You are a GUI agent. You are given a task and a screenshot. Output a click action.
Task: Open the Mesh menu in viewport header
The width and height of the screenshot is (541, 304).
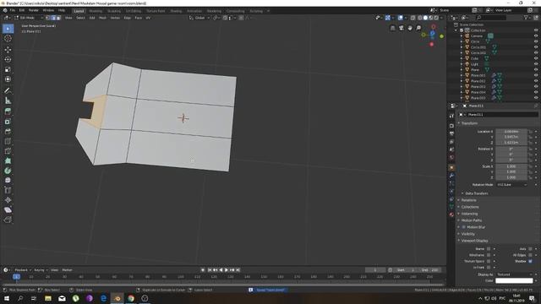(x=103, y=18)
